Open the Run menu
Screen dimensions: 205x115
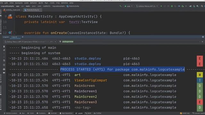click(x=46, y=3)
